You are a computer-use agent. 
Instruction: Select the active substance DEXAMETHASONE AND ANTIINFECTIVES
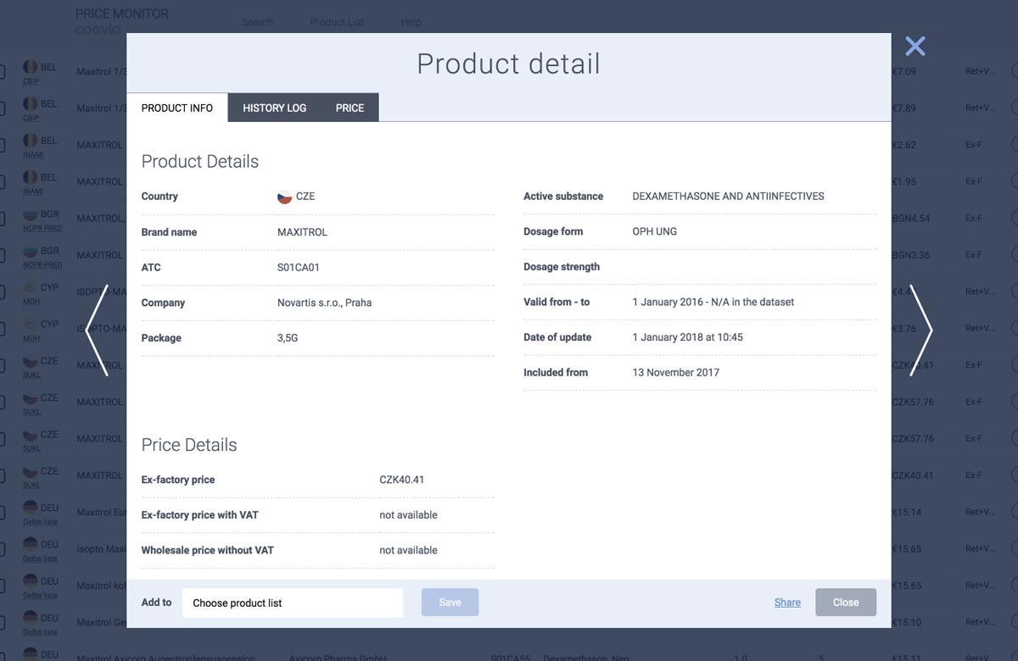(729, 197)
